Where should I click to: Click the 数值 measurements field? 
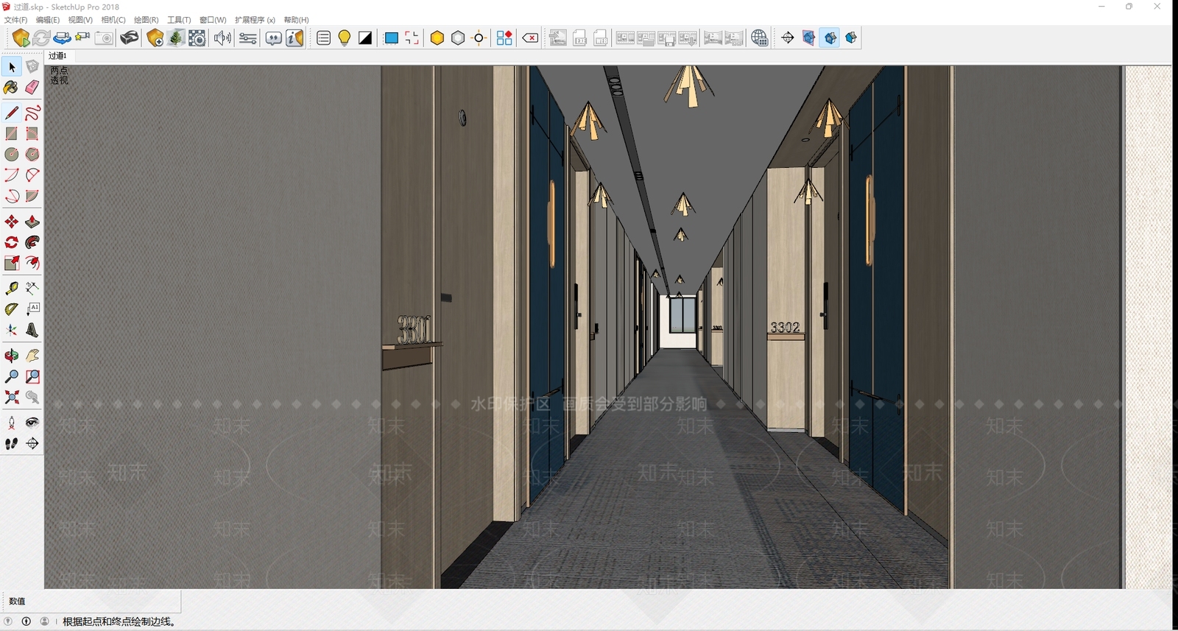[91, 602]
